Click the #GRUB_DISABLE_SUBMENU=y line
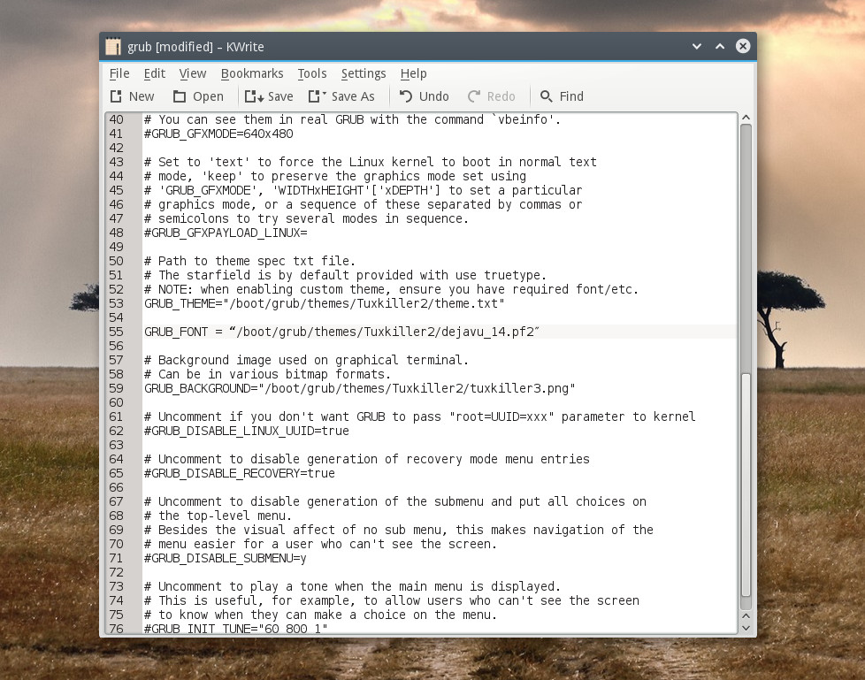Viewport: 865px width, 680px height. point(225,558)
